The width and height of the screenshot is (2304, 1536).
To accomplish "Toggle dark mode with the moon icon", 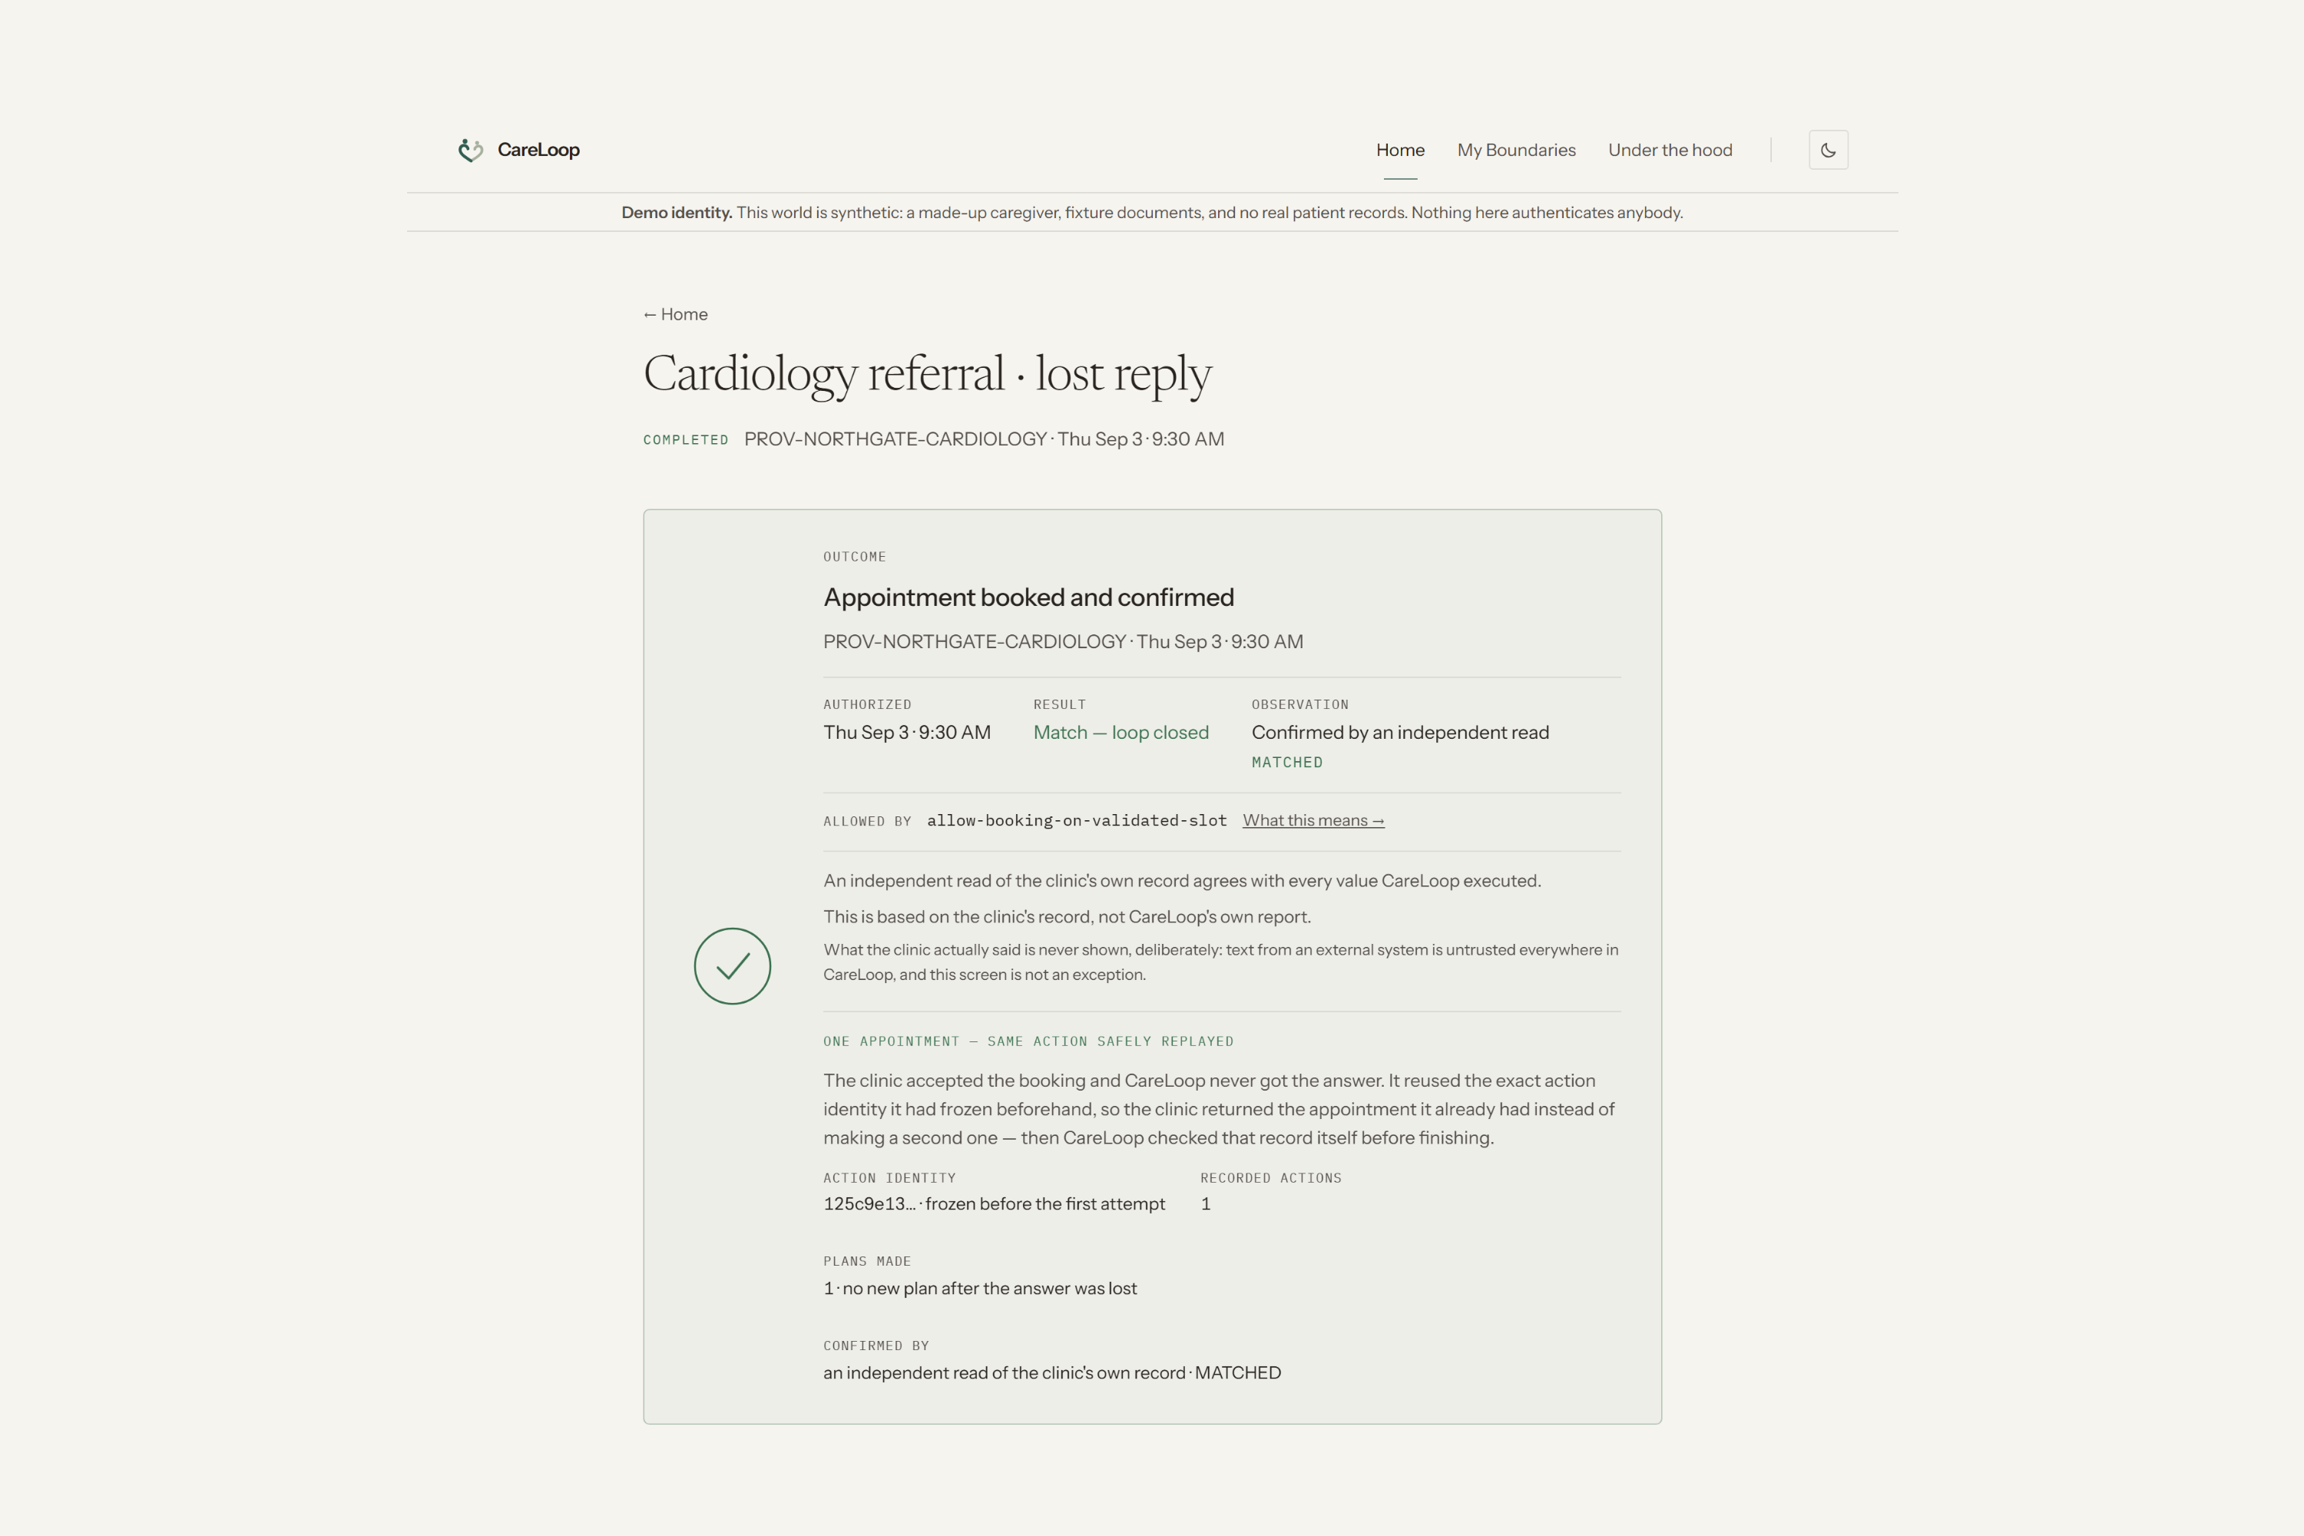I will tap(1828, 150).
